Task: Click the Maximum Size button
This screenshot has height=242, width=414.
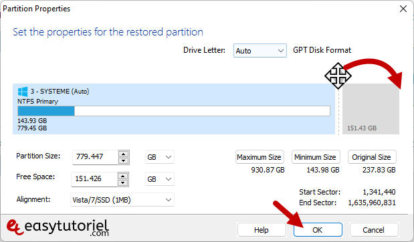Action: pos(260,157)
